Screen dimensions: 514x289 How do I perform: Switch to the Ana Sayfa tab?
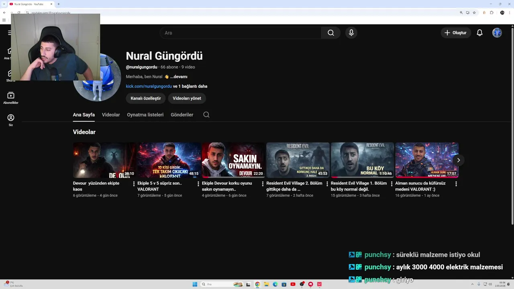click(84, 115)
